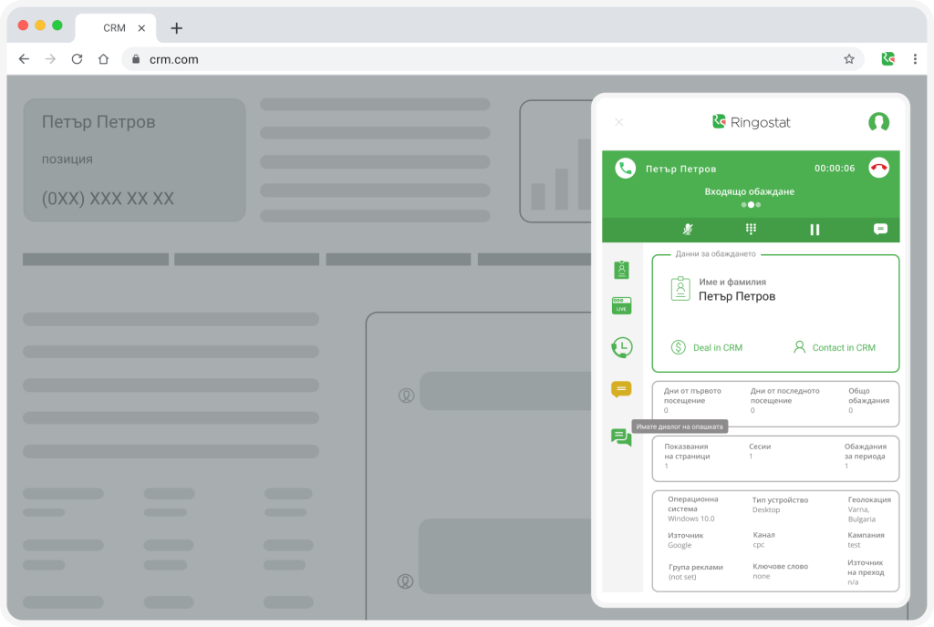Viewport: 934px width, 627px height.
Task: Select the CRM browser tab
Action: (x=114, y=28)
